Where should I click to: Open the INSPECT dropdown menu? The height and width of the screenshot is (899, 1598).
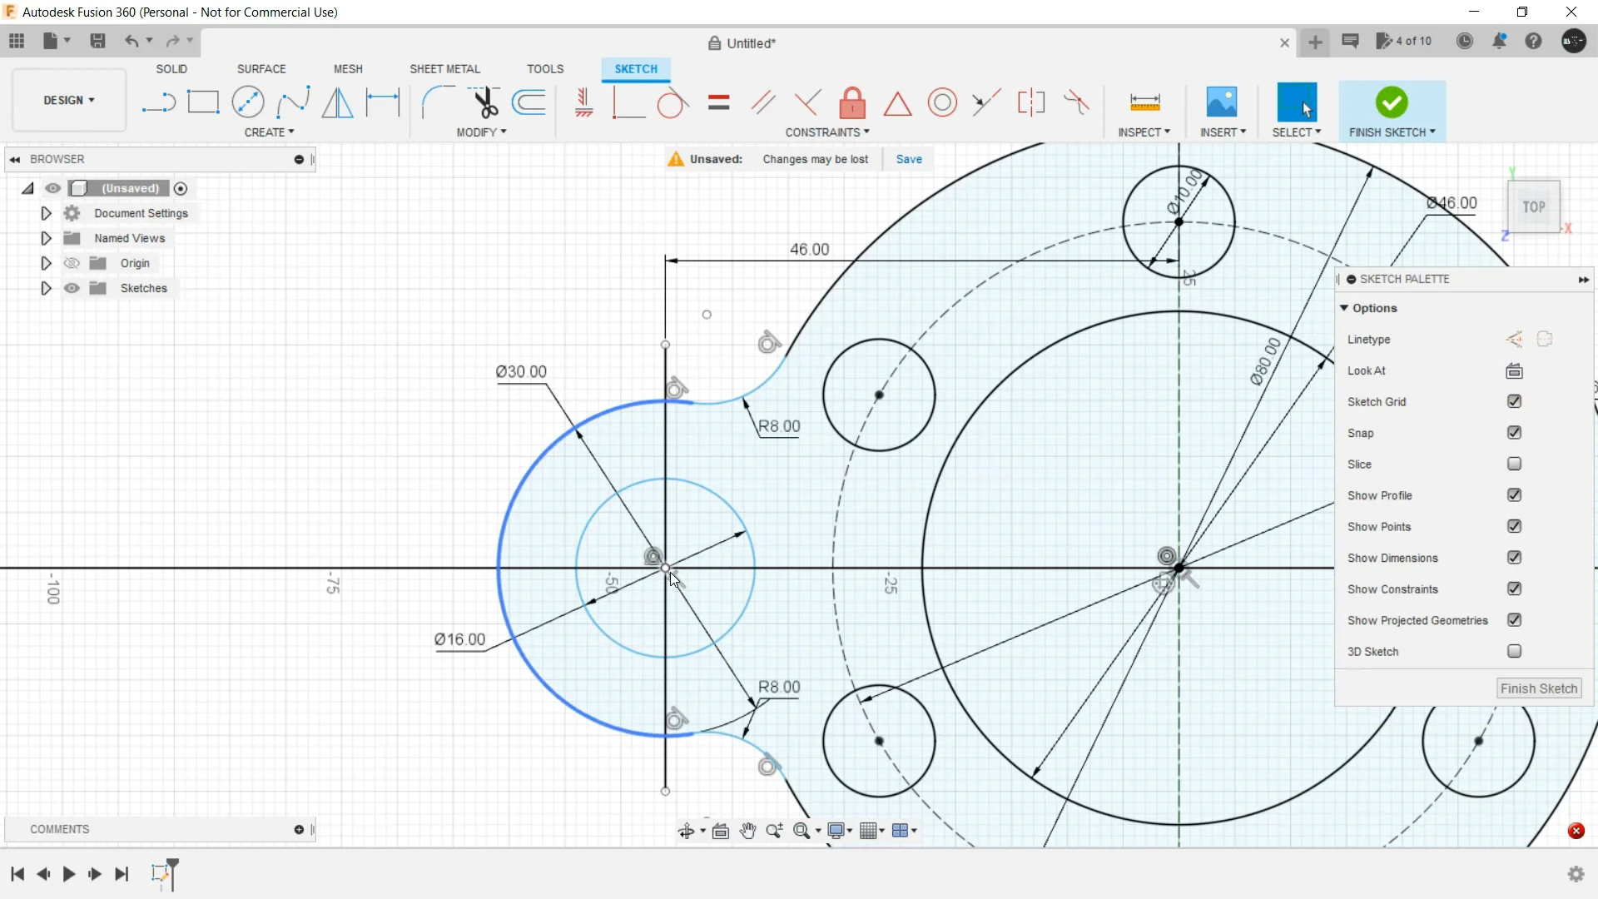click(1144, 132)
